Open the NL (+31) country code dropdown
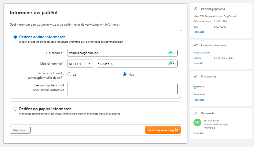The width and height of the screenshot is (254, 147). click(x=80, y=64)
